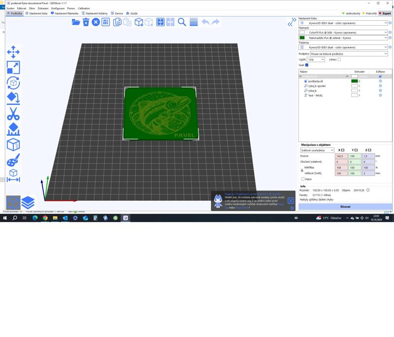Undo with the left arrow icon
394x337 pixels.
(x=205, y=22)
